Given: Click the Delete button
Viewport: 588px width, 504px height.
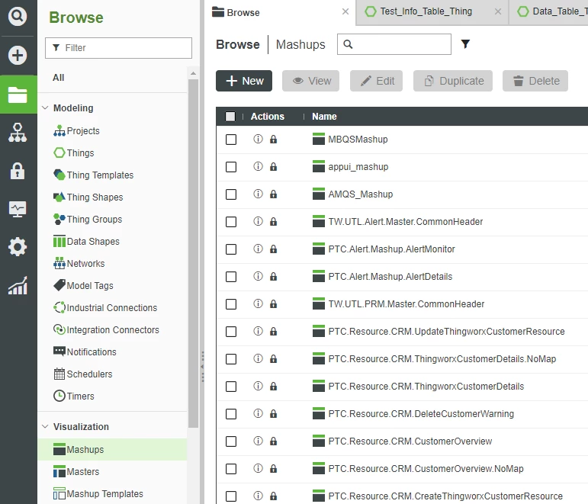Looking at the screenshot, I should point(535,81).
